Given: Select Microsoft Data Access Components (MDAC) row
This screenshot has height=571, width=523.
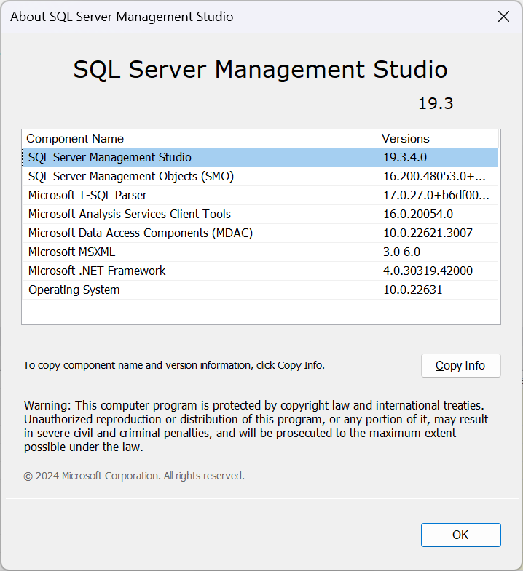Looking at the screenshot, I should click(259, 233).
